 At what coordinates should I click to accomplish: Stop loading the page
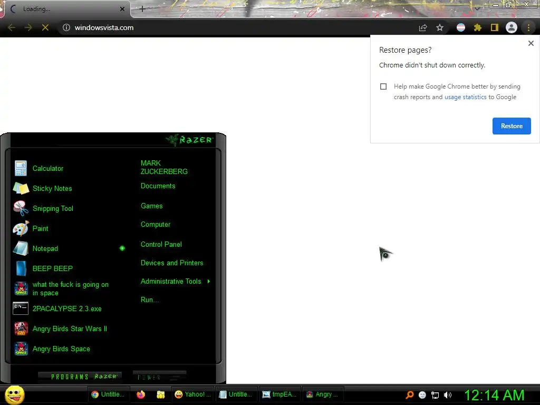point(45,27)
